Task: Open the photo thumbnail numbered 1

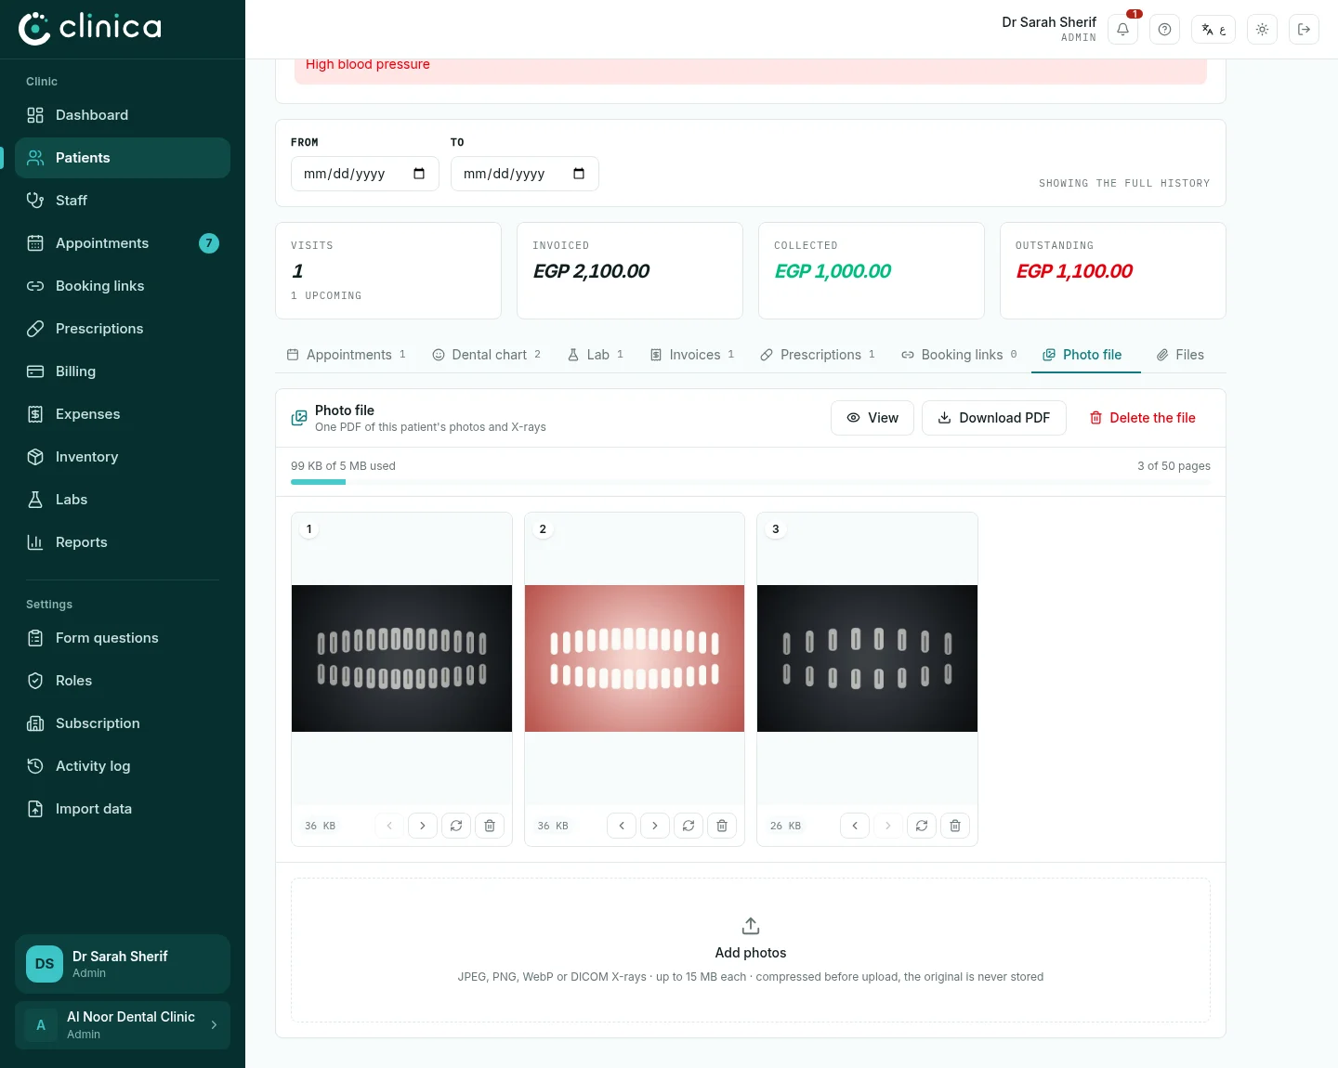Action: (401, 658)
